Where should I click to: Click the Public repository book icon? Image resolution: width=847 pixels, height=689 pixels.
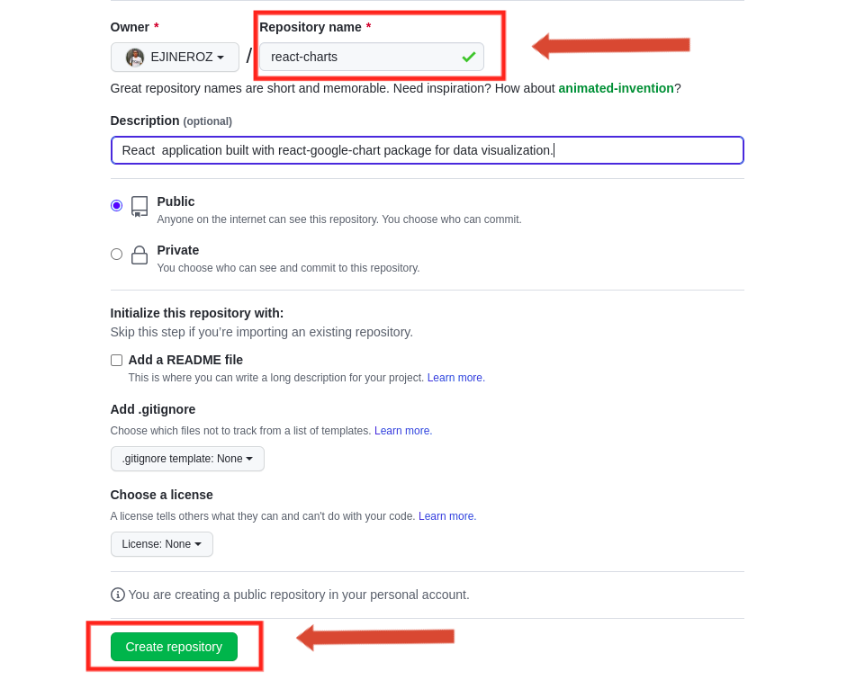tap(140, 207)
